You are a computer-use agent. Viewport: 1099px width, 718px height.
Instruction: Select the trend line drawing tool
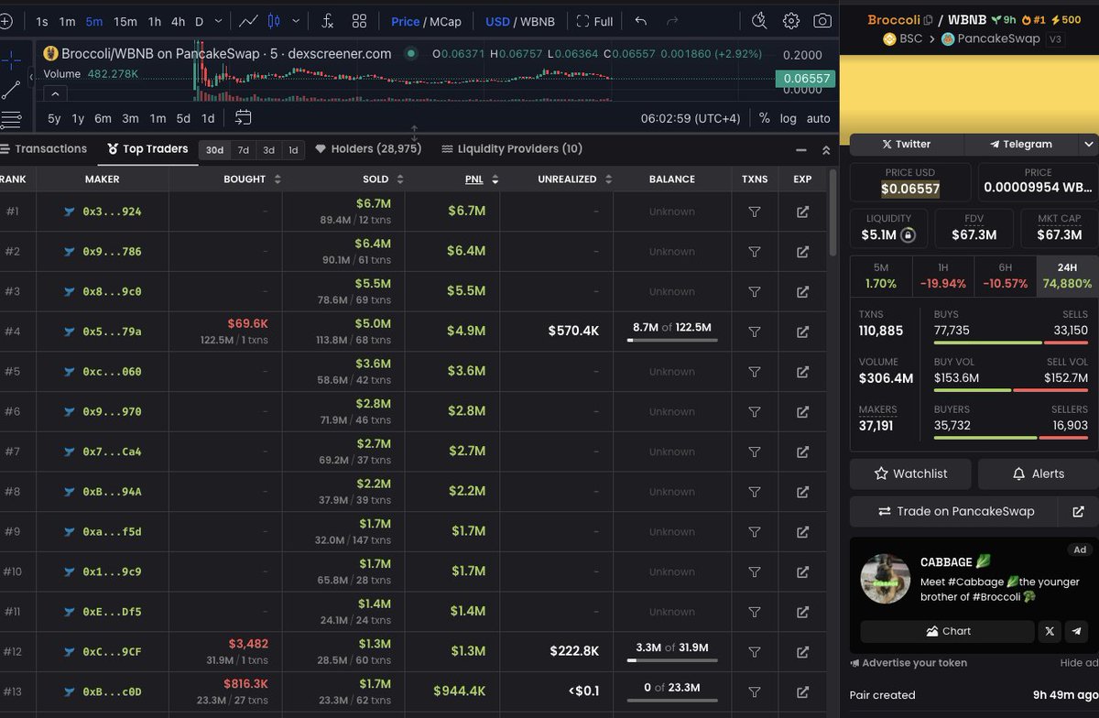pos(11,90)
